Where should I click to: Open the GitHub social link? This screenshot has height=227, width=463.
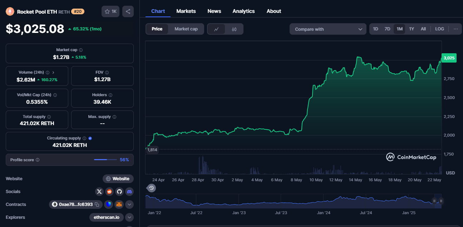pyautogui.click(x=119, y=192)
